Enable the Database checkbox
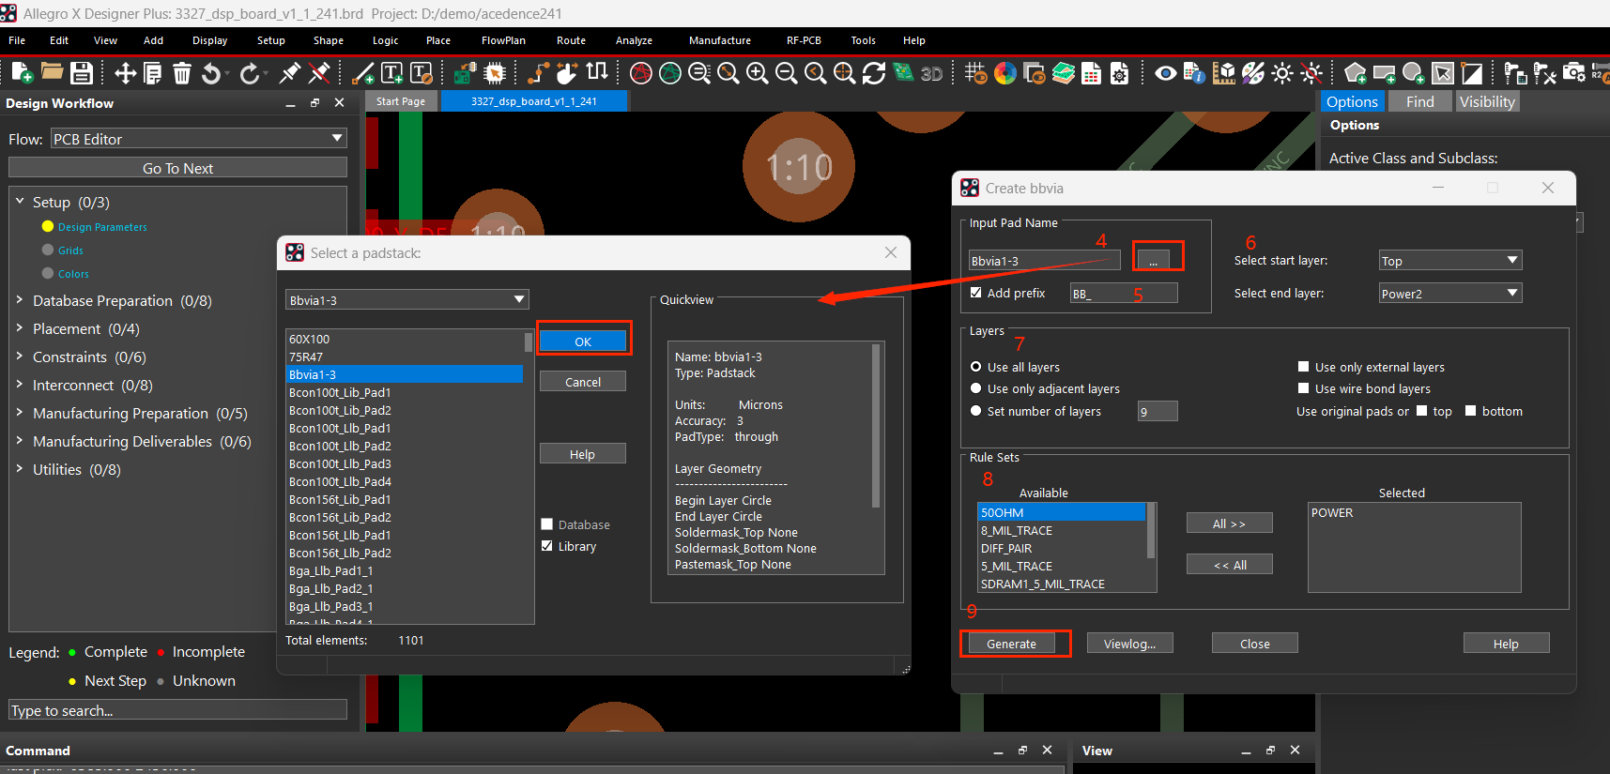Viewport: 1610px width, 774px height. point(546,524)
